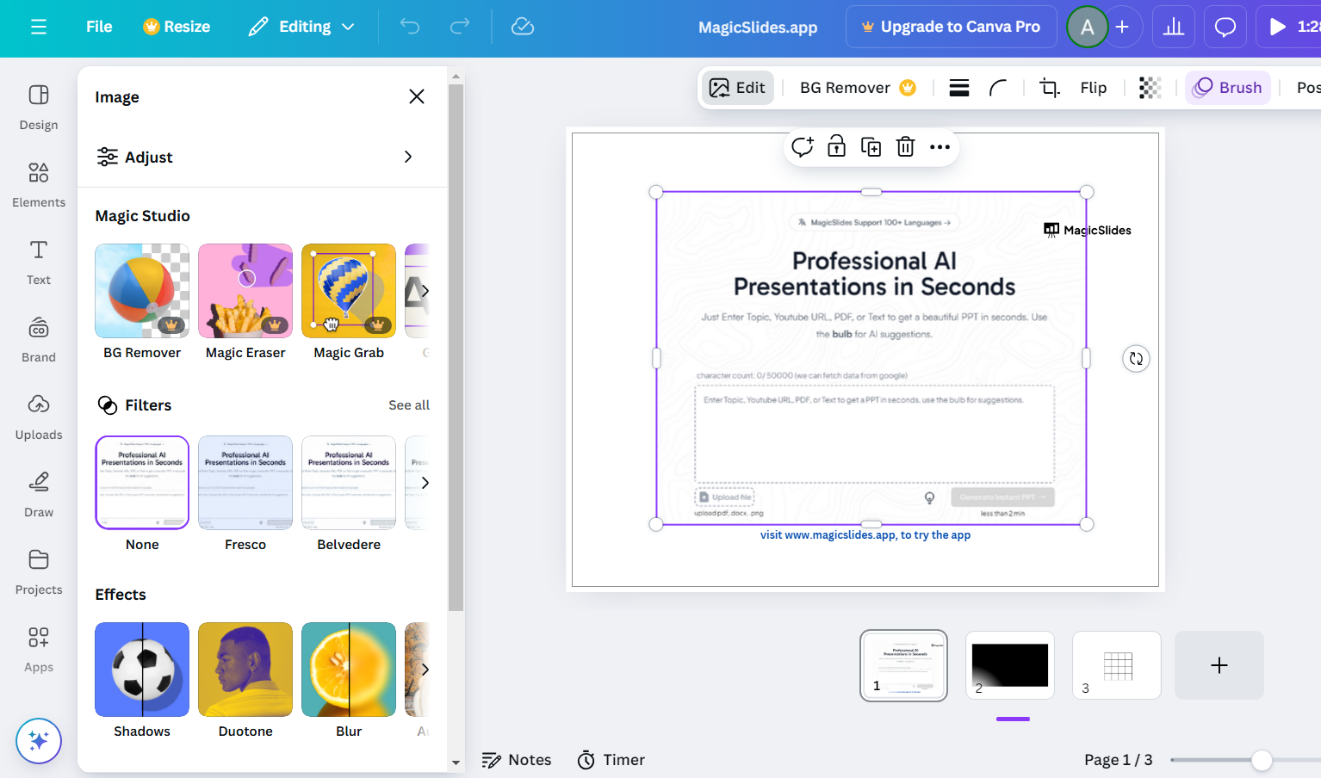Select the None filter
This screenshot has width=1321, height=778.
pos(142,494)
